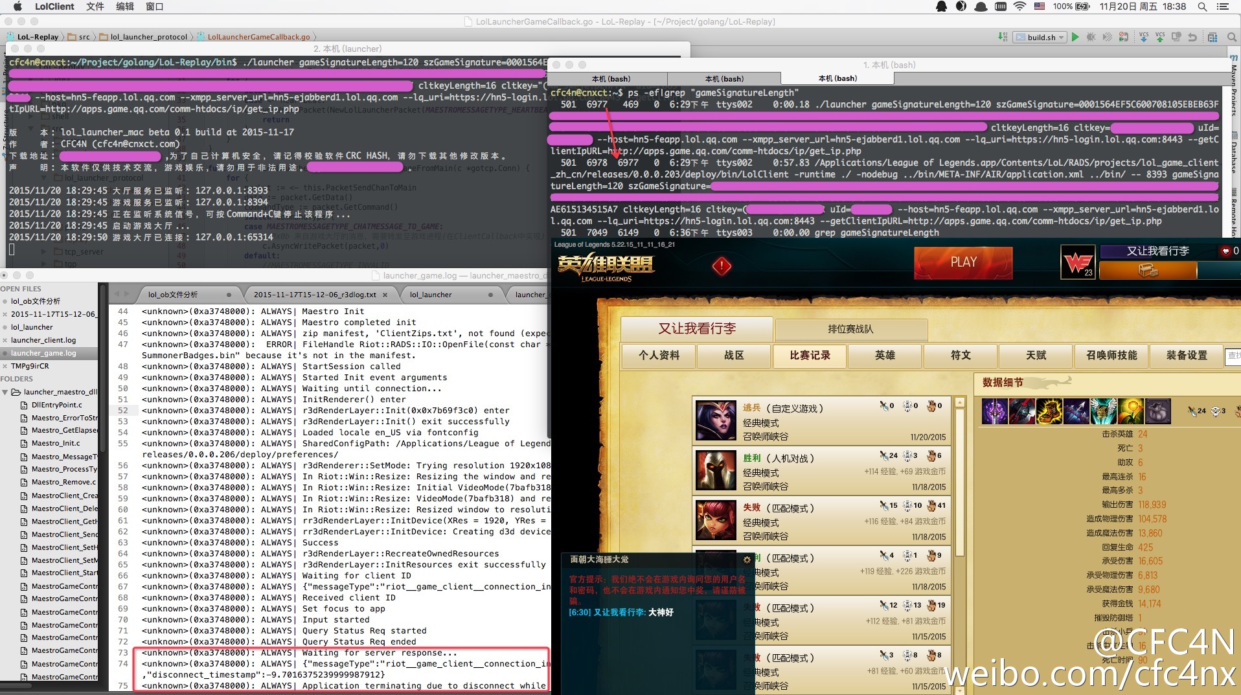The width and height of the screenshot is (1241, 695).
Task: Collapse the launcher_maestro_dll folder
Action: coord(5,392)
